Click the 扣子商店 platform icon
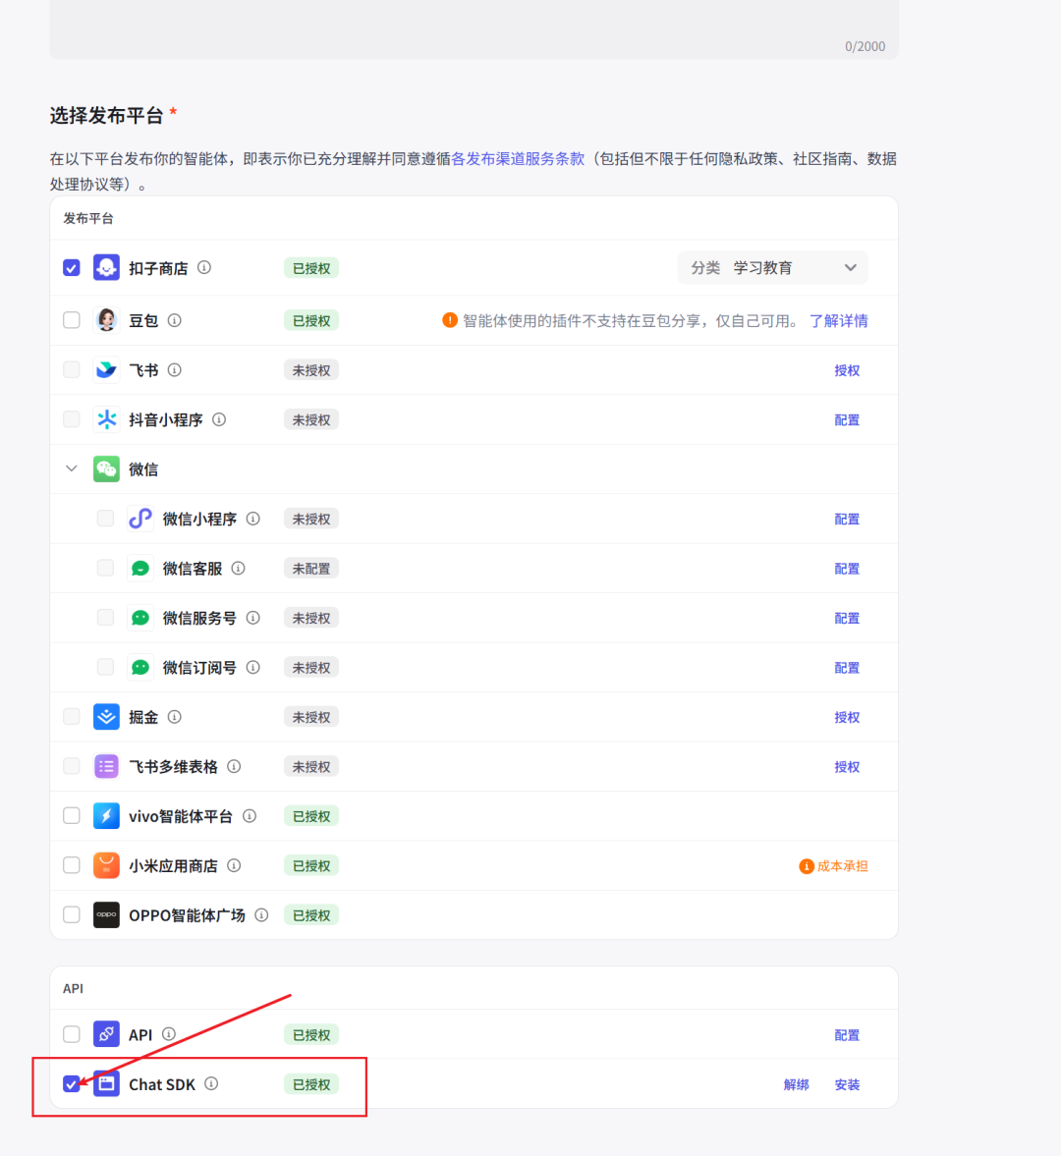This screenshot has height=1156, width=1061. (x=105, y=266)
